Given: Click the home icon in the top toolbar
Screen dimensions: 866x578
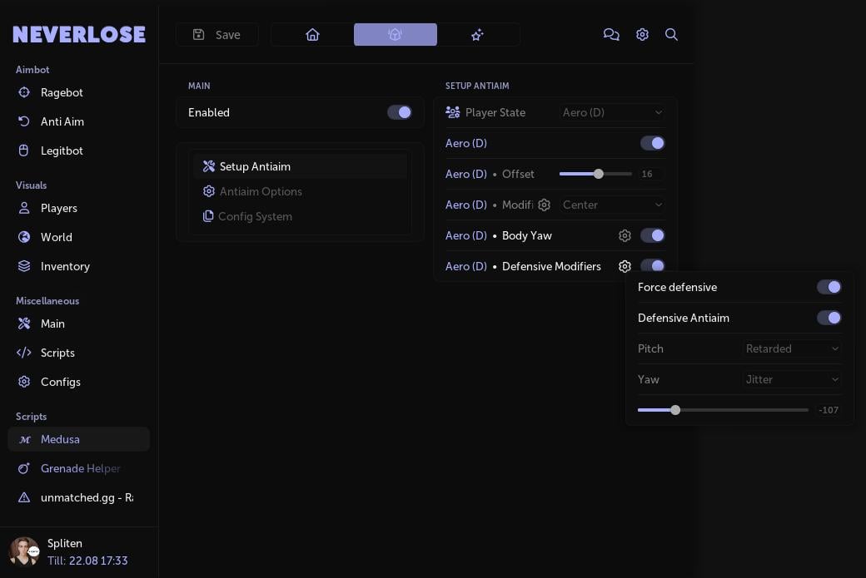Looking at the screenshot, I should [x=312, y=34].
